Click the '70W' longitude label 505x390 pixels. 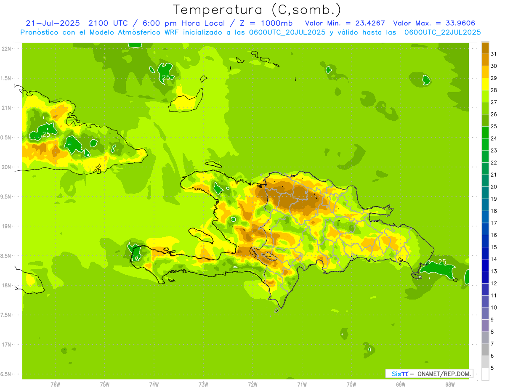pos(351,384)
